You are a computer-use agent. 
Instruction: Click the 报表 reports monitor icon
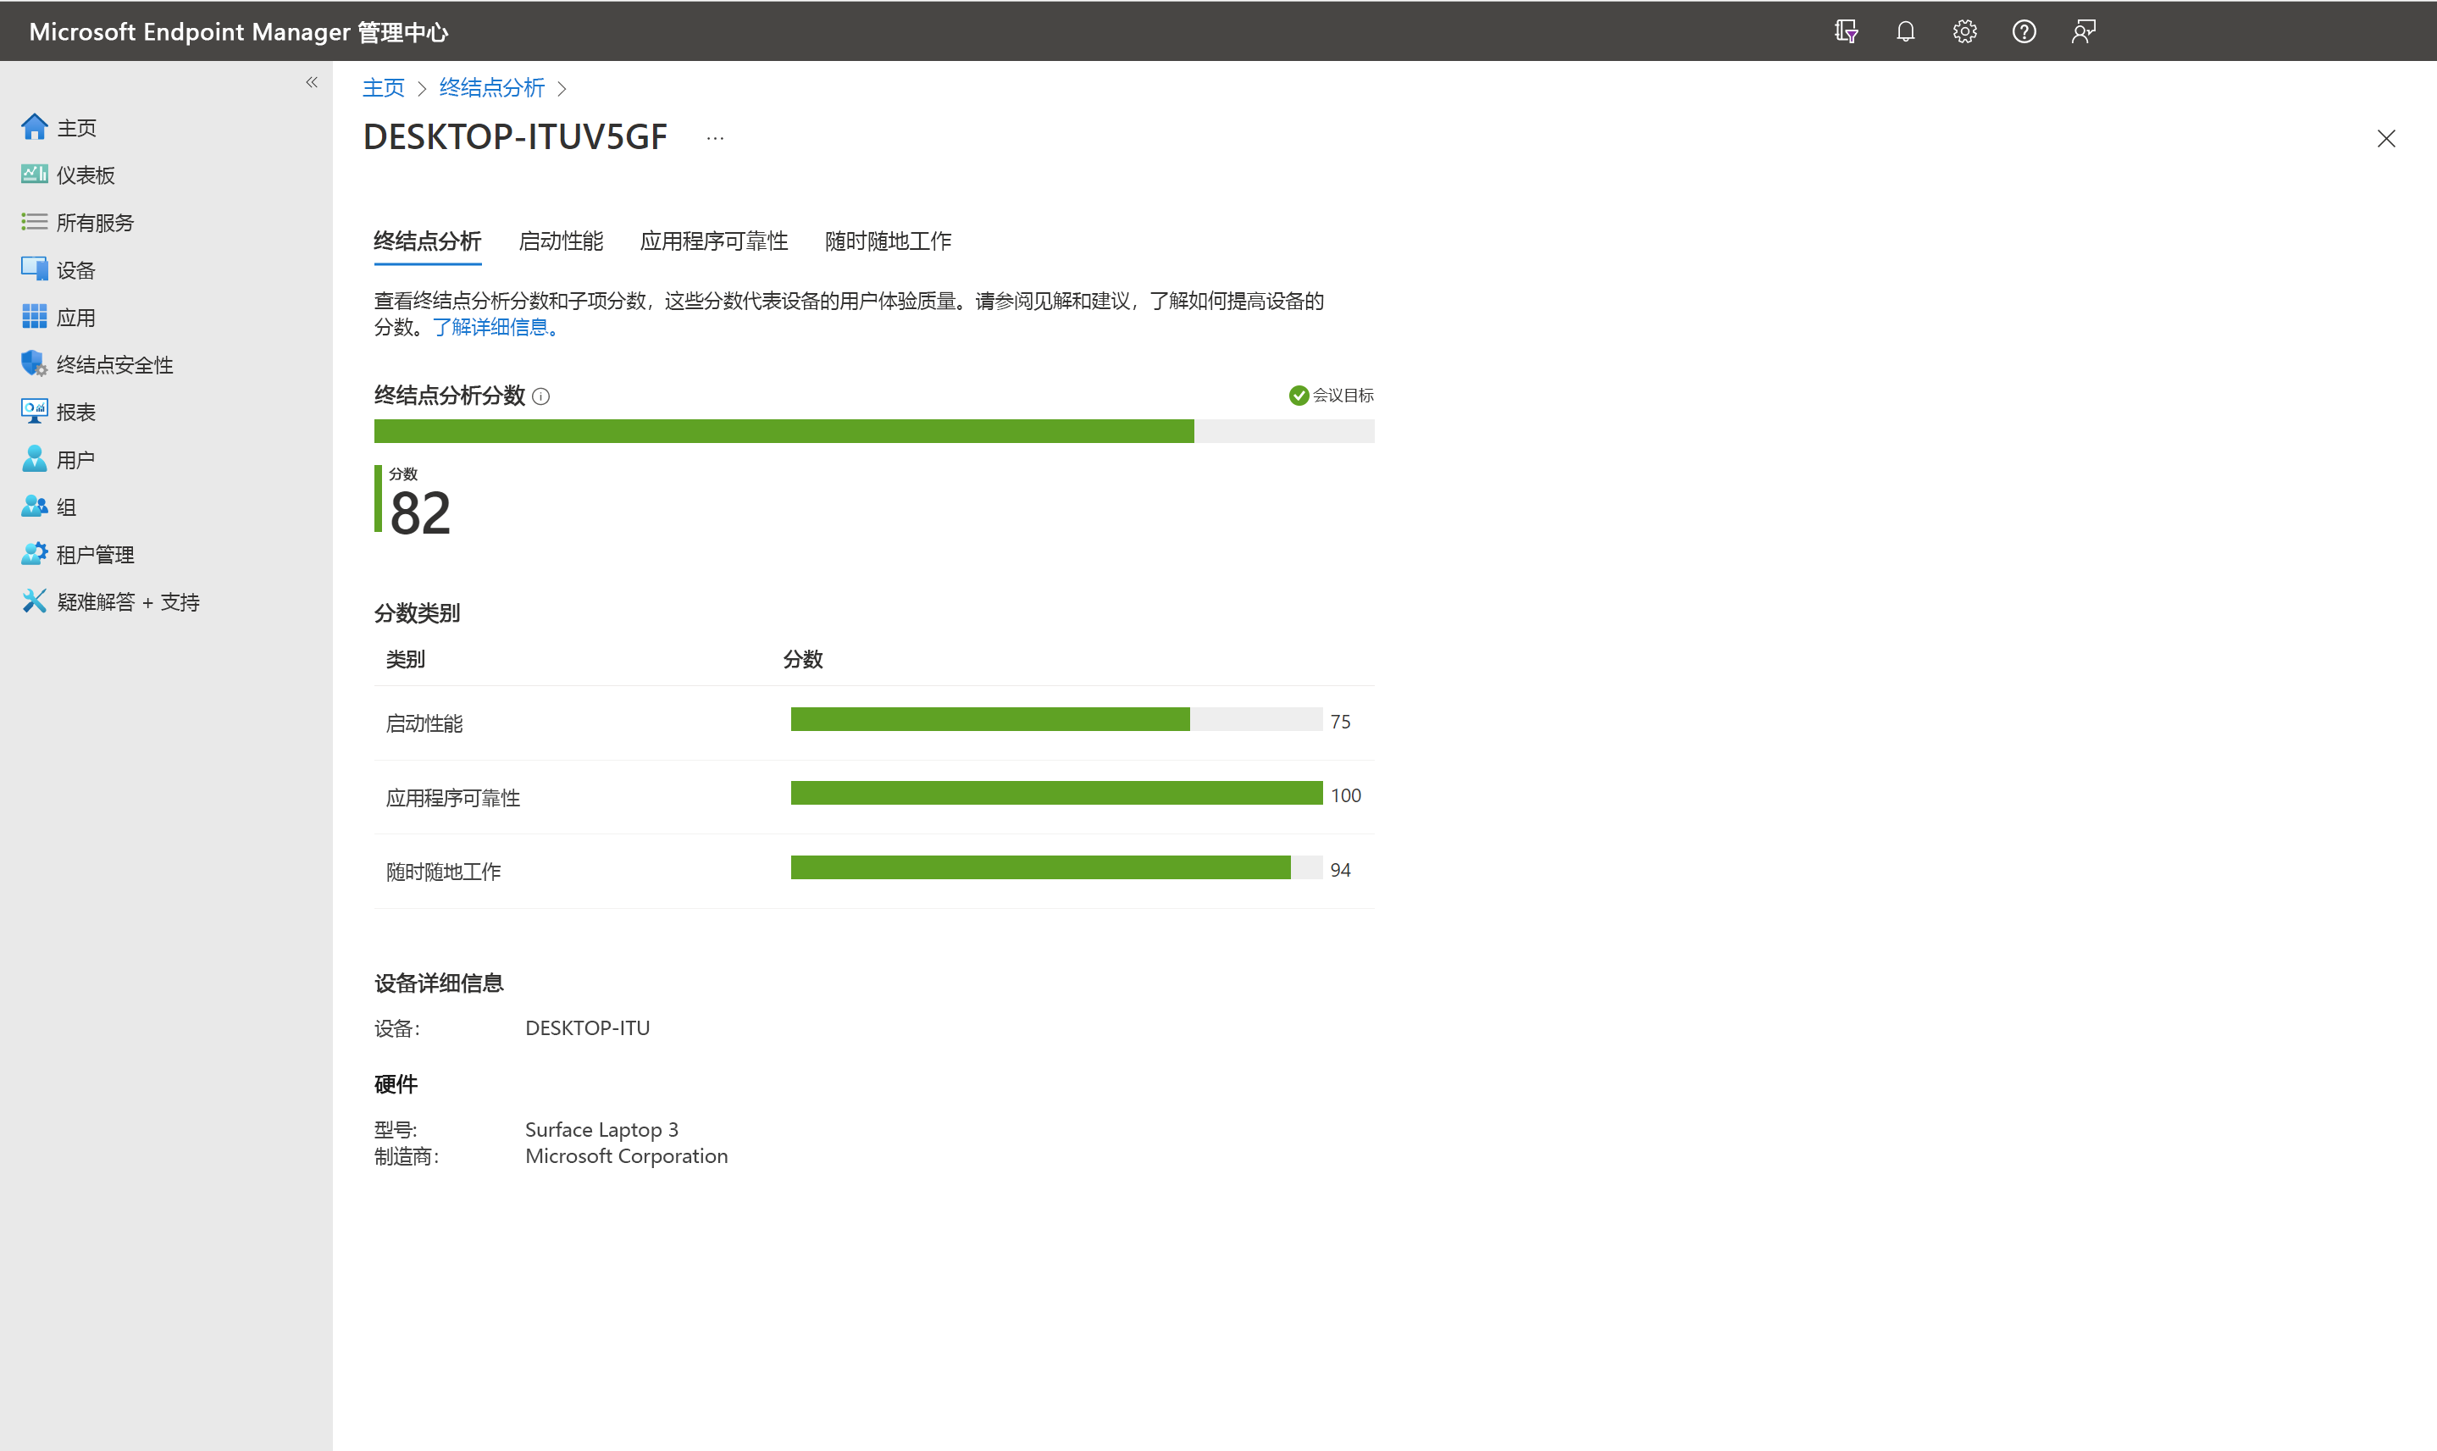pos(34,411)
